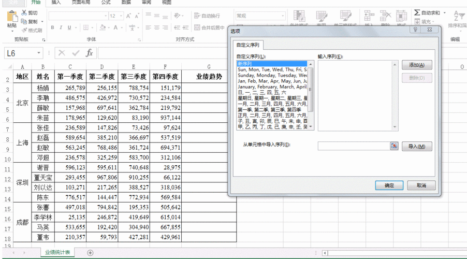The width and height of the screenshot is (467, 259).
Task: Click the Import (导入) button
Action: coord(417,147)
